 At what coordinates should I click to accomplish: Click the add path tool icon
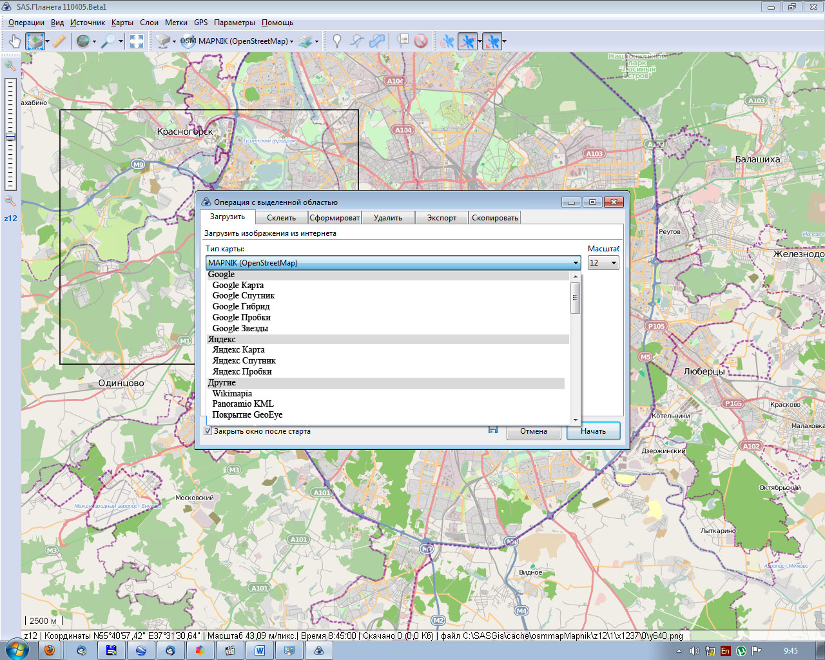coord(356,41)
